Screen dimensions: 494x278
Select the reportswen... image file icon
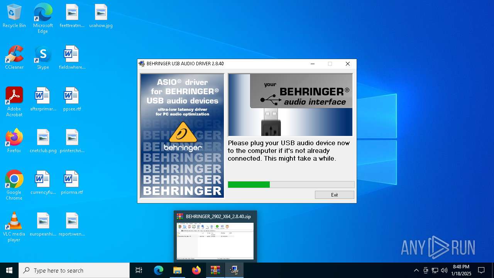tap(72, 225)
